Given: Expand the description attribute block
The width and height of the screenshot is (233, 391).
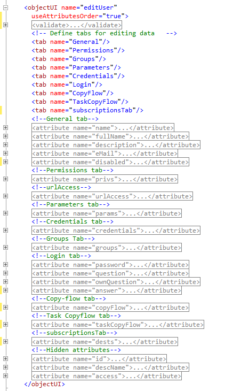Looking at the screenshot, I should pyautogui.click(x=5, y=145).
